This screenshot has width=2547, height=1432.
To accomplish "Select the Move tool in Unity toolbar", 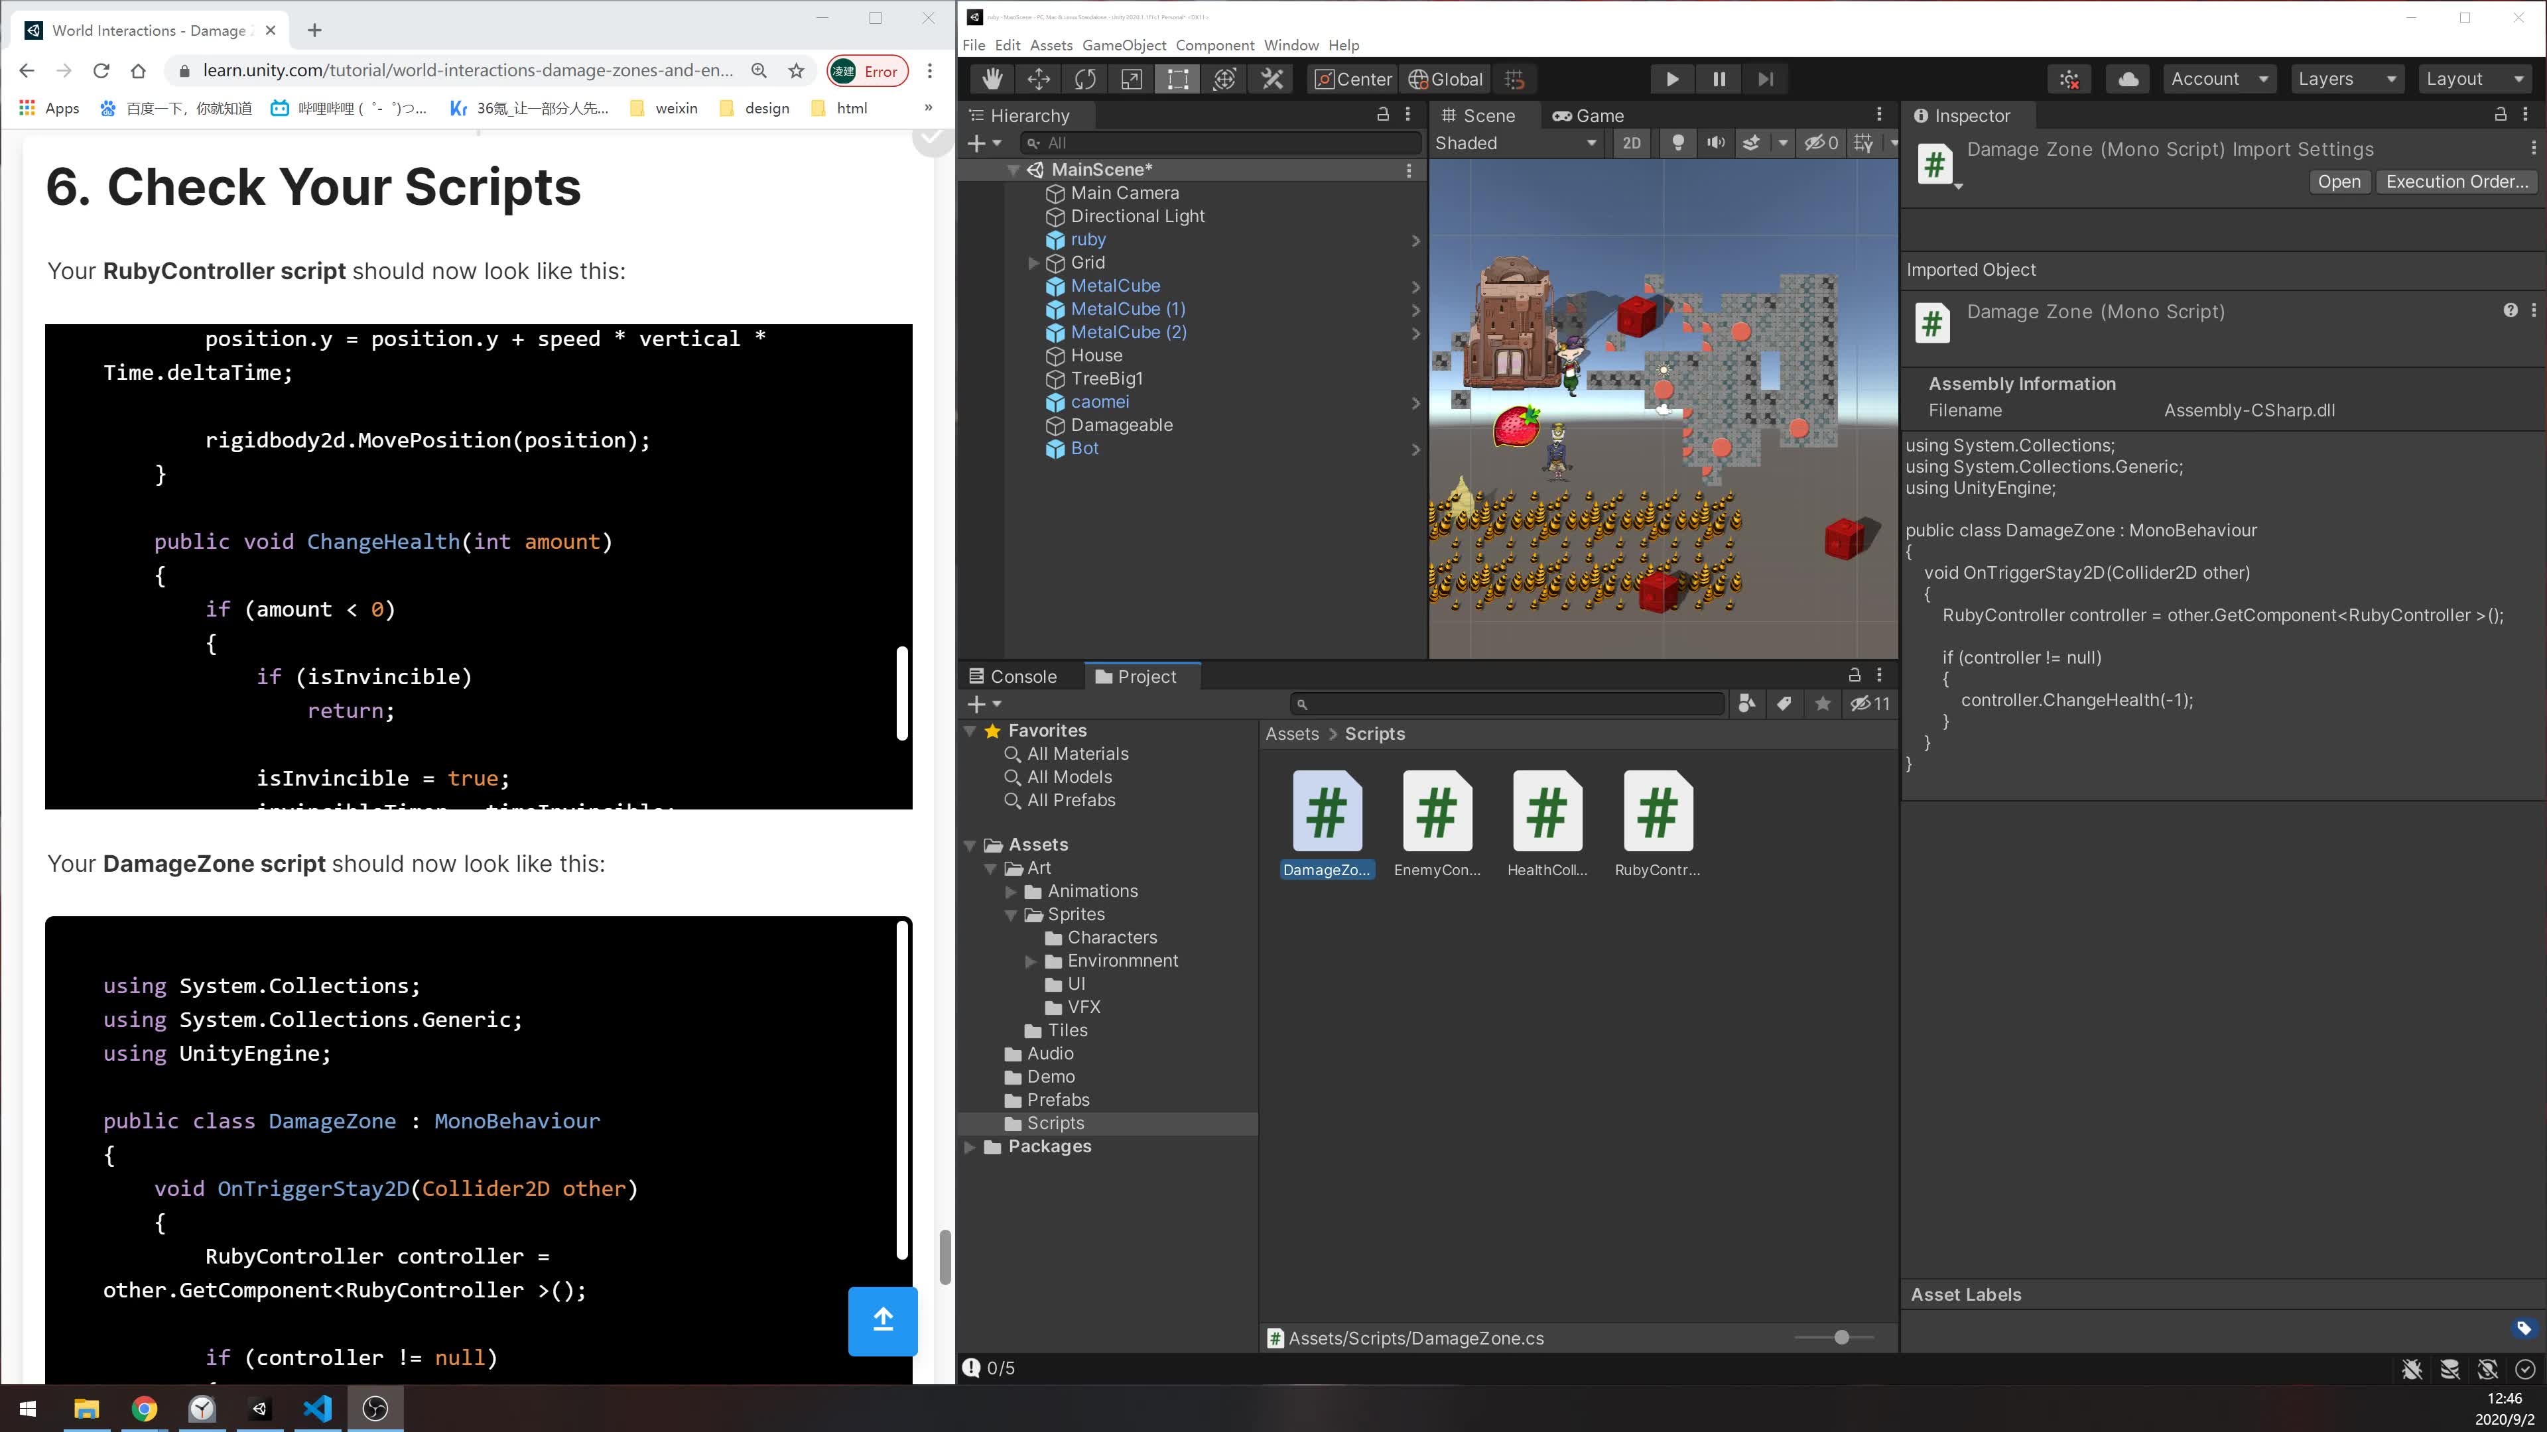I will coord(1038,79).
